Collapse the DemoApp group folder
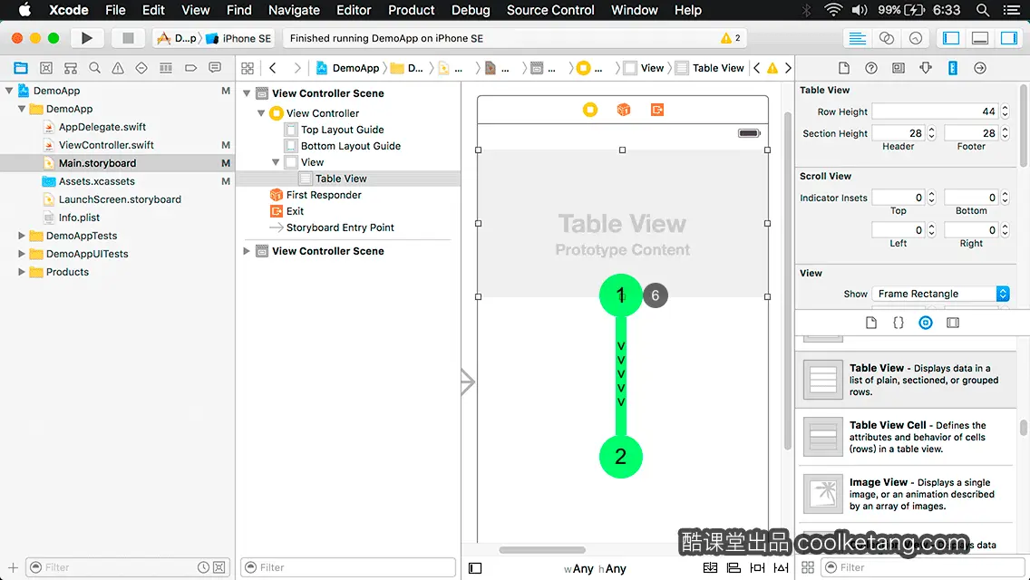The height and width of the screenshot is (580, 1030). (x=22, y=109)
